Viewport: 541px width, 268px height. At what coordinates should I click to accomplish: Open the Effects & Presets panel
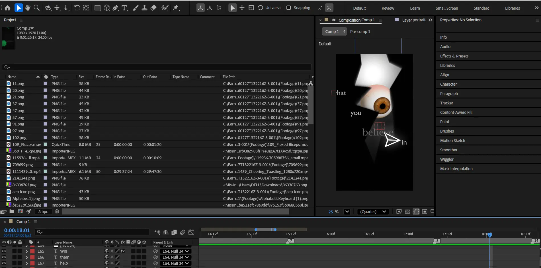[x=454, y=56]
